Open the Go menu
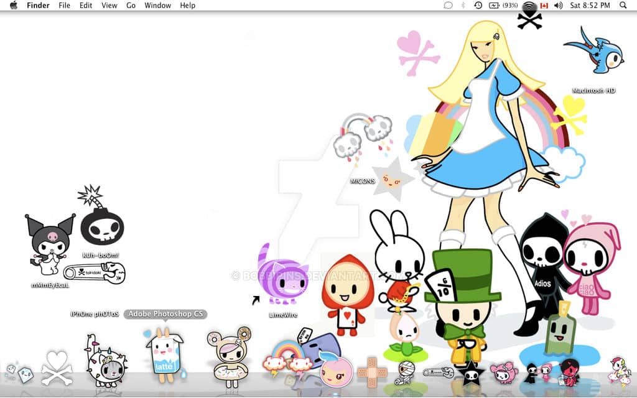This screenshot has height=398, width=637. pyautogui.click(x=131, y=5)
